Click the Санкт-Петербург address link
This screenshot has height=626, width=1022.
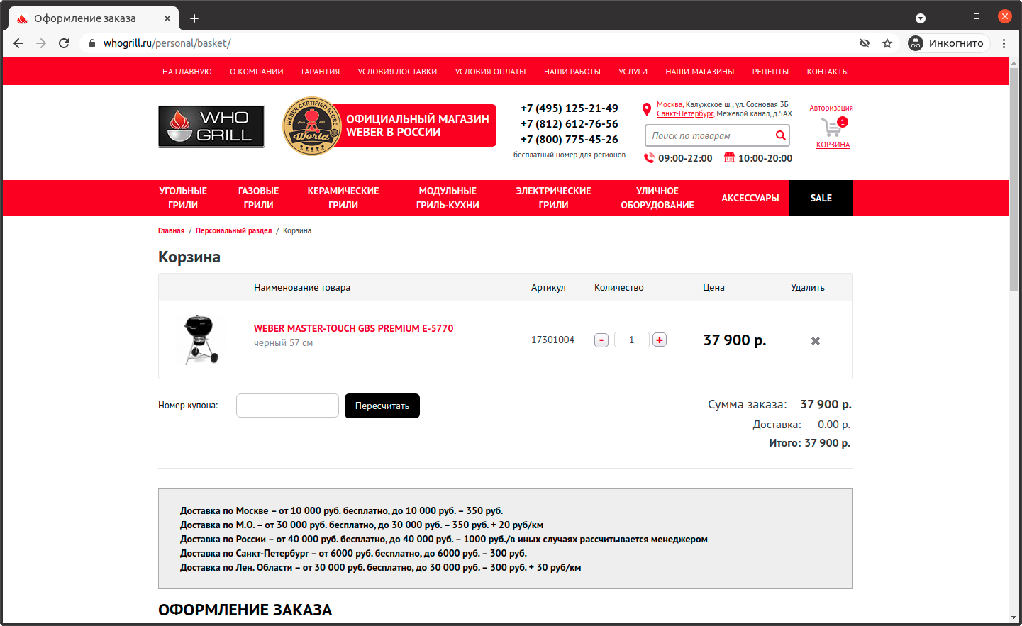685,113
